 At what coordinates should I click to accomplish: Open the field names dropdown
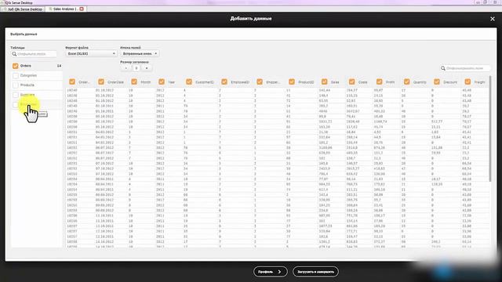[140, 54]
